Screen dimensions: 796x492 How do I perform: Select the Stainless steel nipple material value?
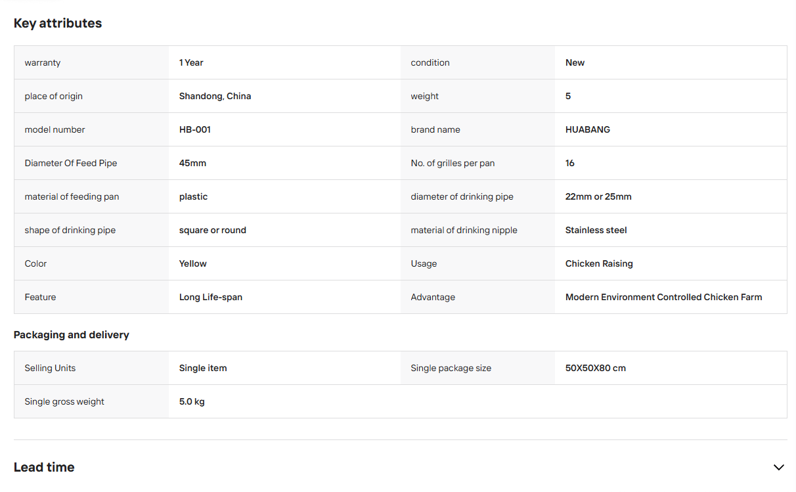pyautogui.click(x=596, y=230)
